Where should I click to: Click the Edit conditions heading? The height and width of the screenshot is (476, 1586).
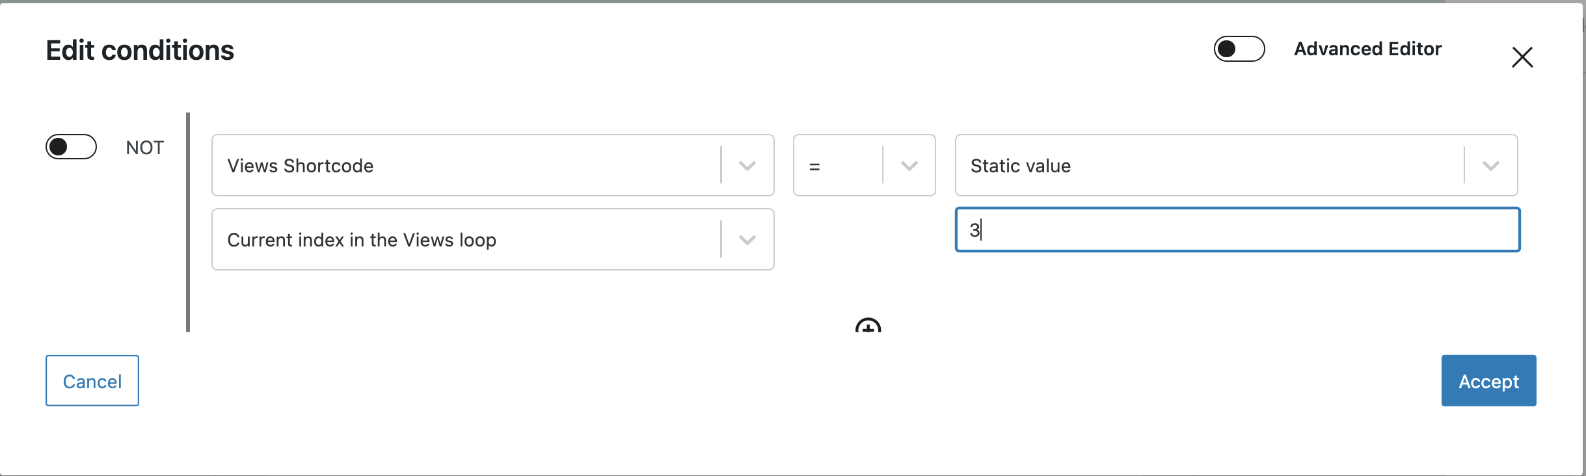140,50
